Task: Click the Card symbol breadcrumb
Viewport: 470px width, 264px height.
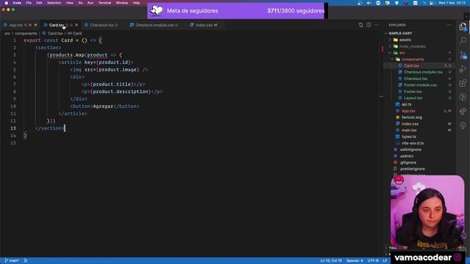Action: [x=77, y=34]
